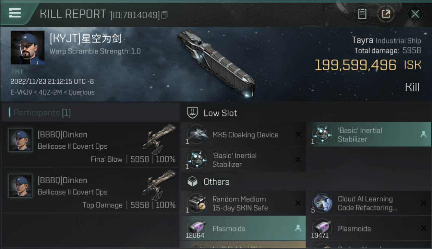This screenshot has height=249, width=432.
Task: Select the highlighted 'Basic' Inertial Stabilizer
Action: (x=369, y=134)
